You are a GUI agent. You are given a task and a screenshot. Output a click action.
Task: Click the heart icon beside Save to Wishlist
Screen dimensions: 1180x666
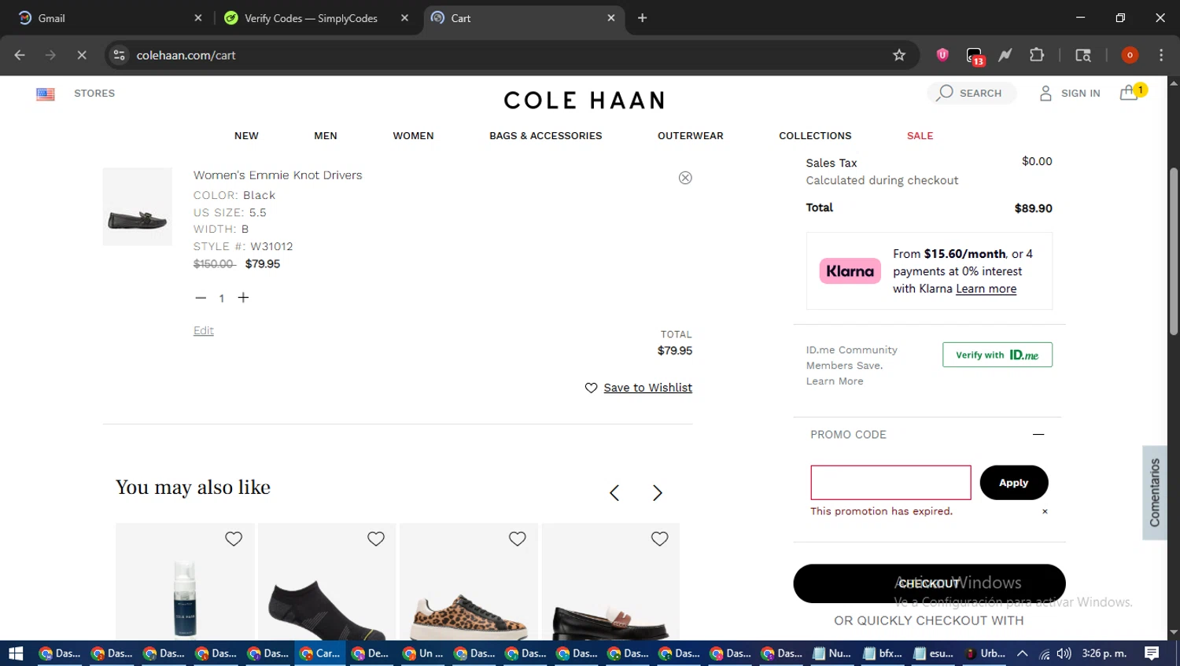click(x=591, y=388)
